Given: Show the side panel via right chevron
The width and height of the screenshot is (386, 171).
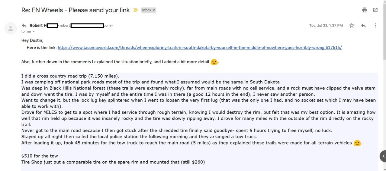Looking at the screenshot, I should tap(383, 156).
